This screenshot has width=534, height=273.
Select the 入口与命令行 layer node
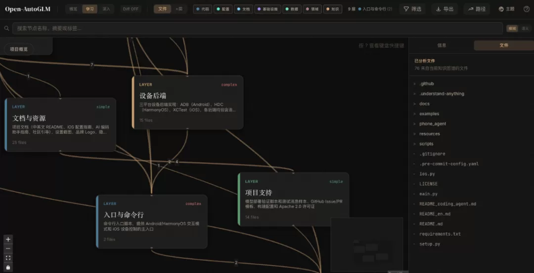152,222
